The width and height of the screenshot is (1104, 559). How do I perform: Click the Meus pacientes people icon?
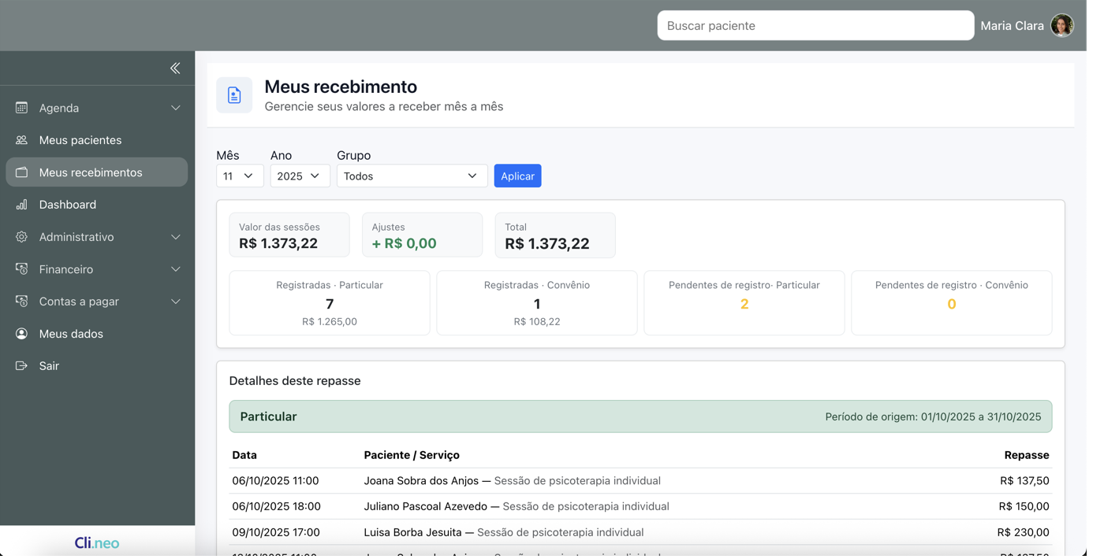click(22, 140)
